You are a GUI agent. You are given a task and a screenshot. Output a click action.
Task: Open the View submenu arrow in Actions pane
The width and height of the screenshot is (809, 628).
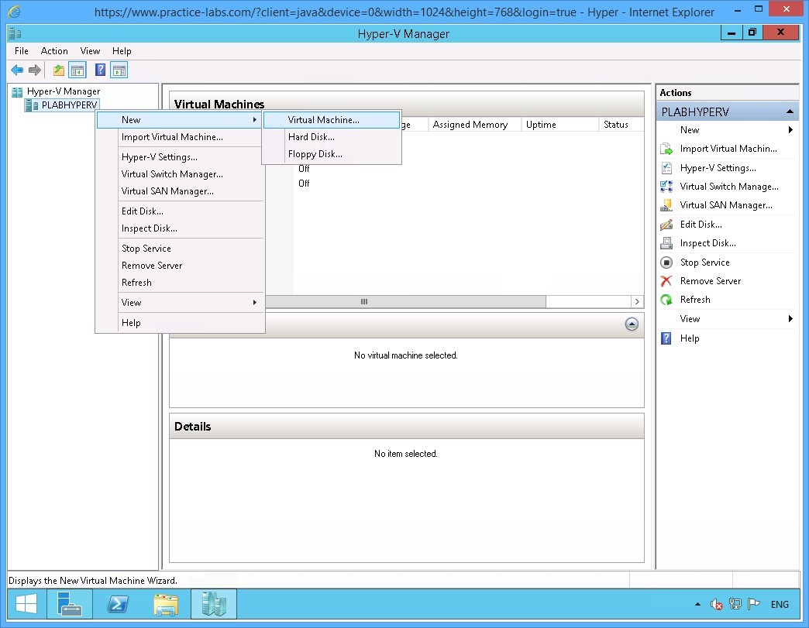coord(791,318)
